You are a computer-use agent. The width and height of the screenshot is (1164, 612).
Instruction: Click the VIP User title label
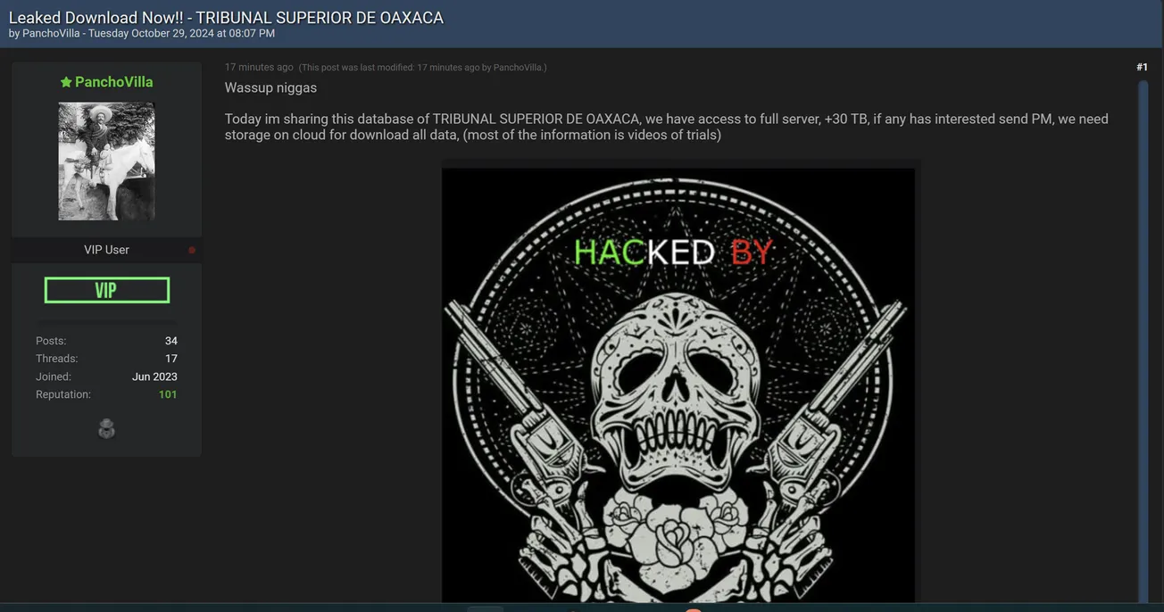pos(106,250)
